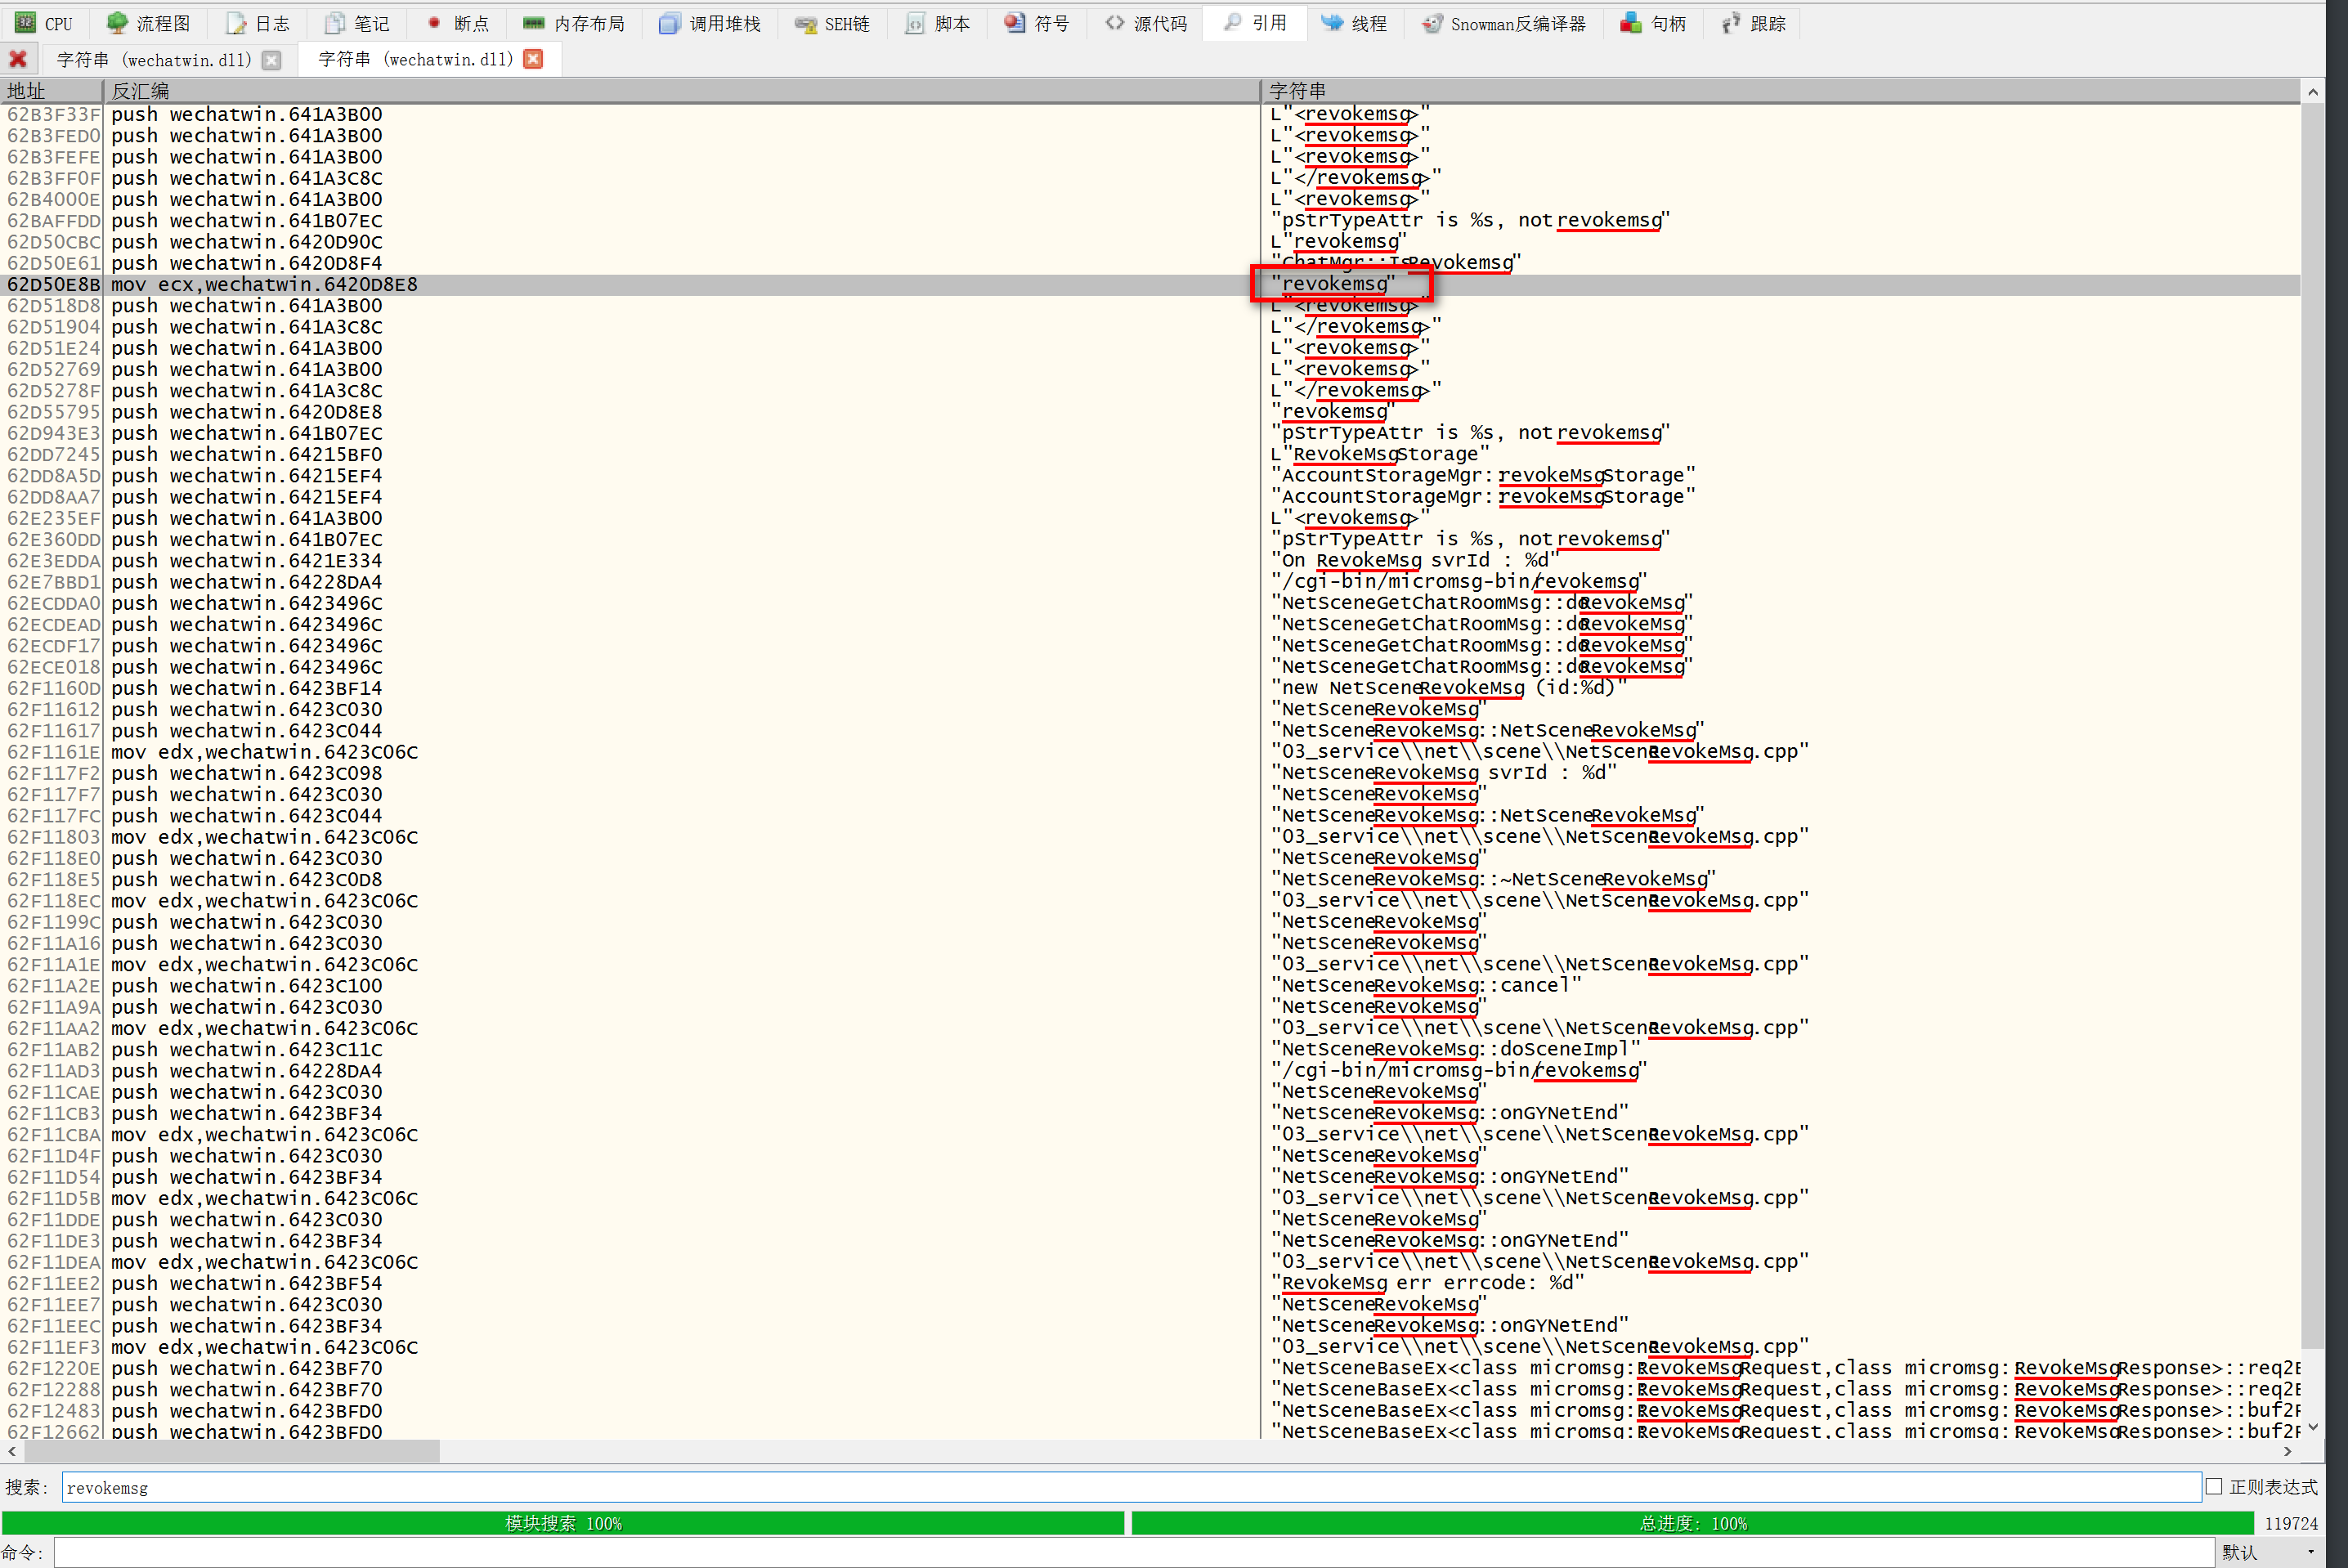The image size is (2348, 1568).
Task: Open the 内存布局 memory map tab
Action: [574, 23]
